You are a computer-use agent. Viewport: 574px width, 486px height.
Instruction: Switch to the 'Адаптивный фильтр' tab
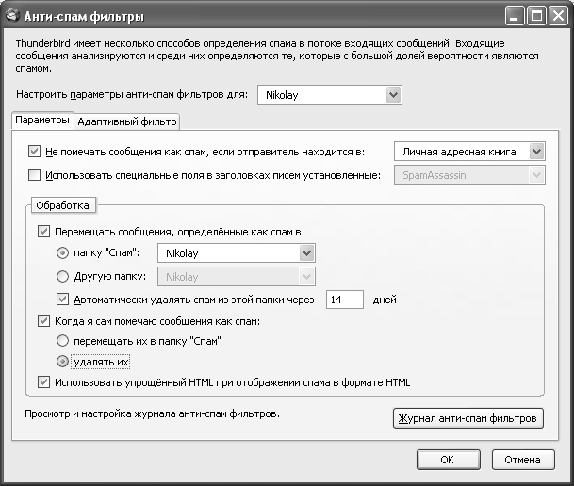point(126,121)
